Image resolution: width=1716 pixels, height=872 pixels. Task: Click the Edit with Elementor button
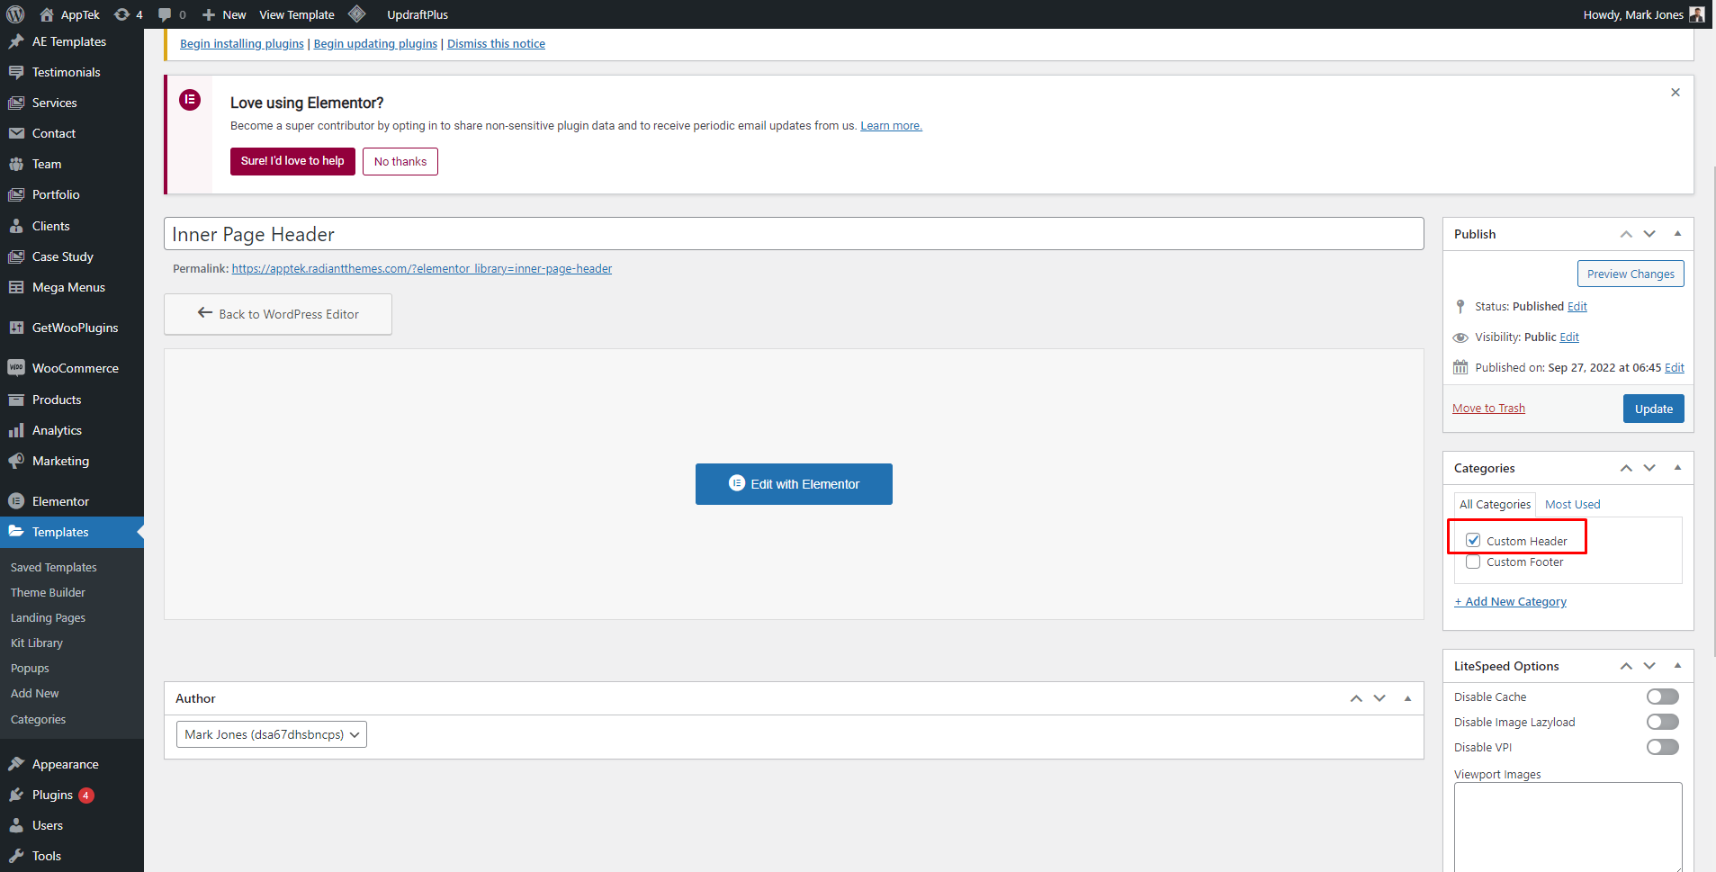pos(794,484)
